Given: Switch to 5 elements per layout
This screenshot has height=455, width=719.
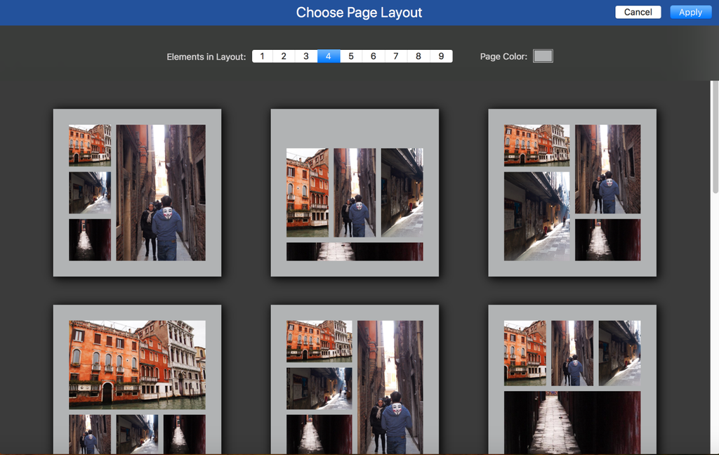Looking at the screenshot, I should (x=351, y=56).
